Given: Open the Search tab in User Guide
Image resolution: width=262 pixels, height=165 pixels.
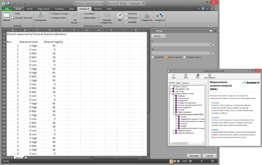Looking at the screenshot, I should click(x=185, y=83).
